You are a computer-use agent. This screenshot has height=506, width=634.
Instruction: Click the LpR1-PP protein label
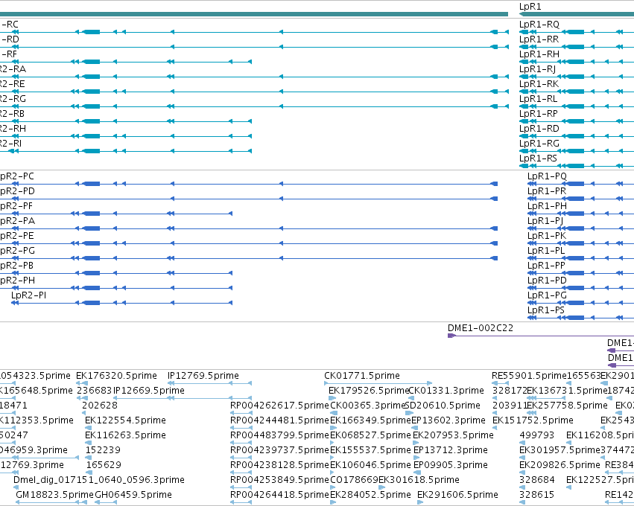[546, 266]
